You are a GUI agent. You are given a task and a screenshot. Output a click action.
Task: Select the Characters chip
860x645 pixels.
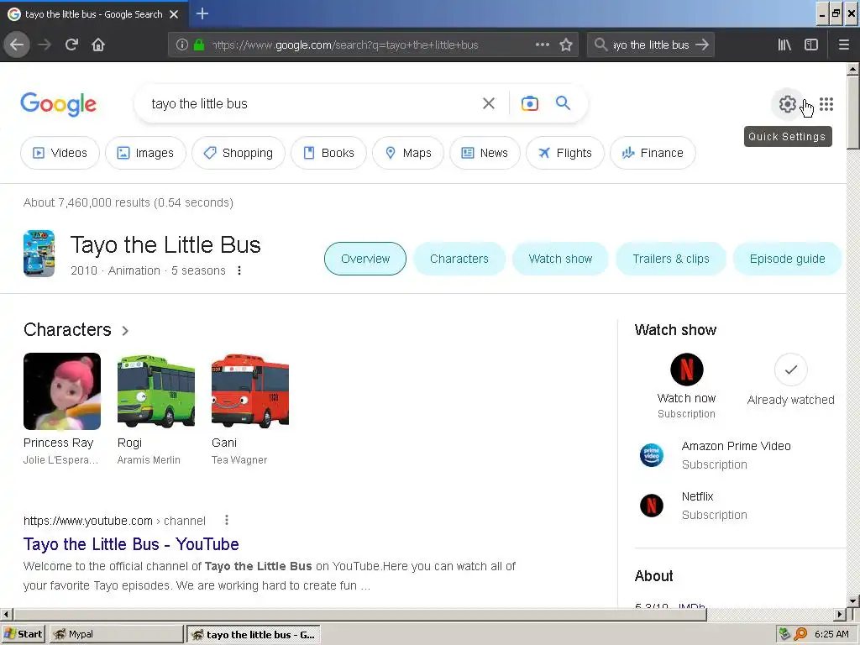(459, 259)
